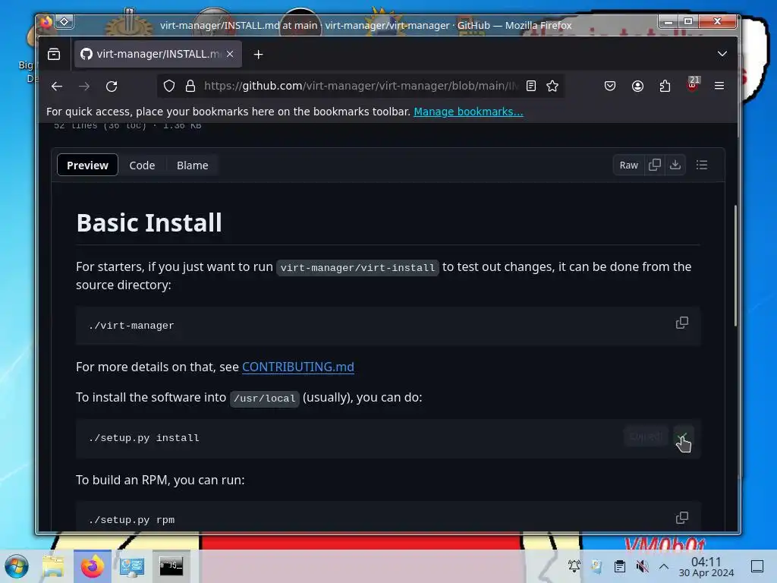This screenshot has width=777, height=583.
Task: Toggle the window on all desktops pin
Action: point(64,22)
